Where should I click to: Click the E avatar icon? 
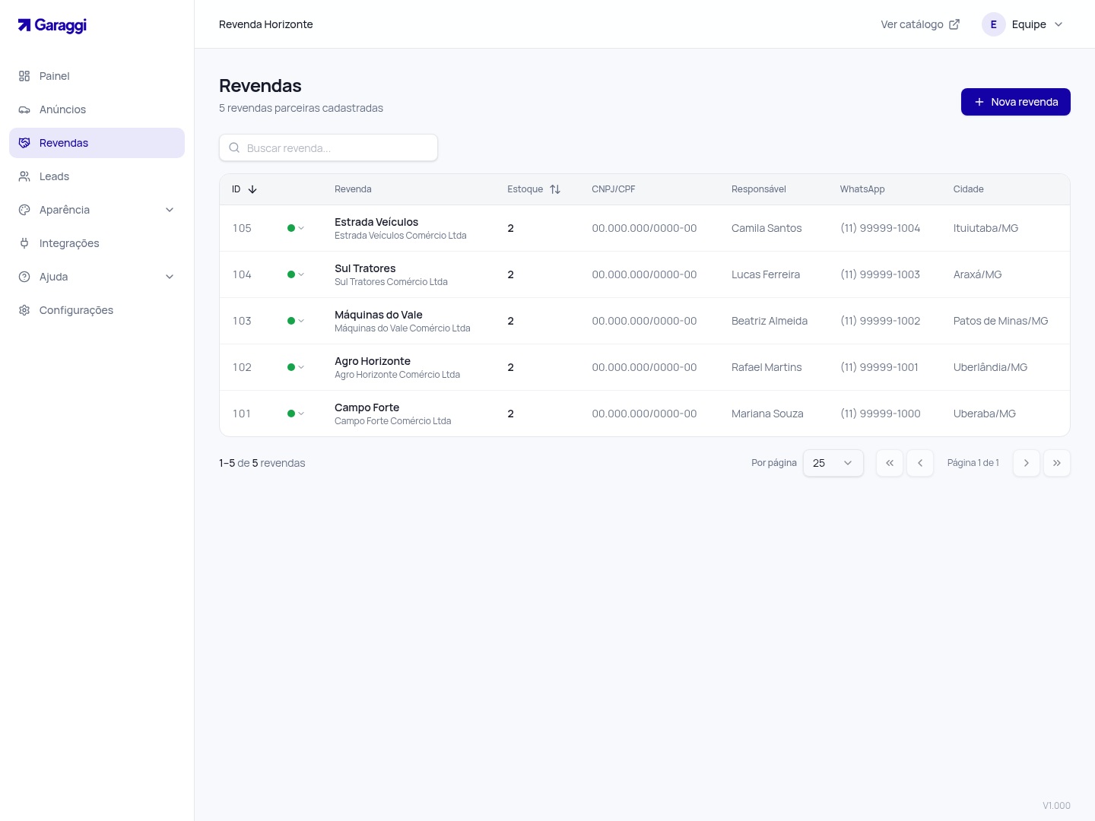[993, 24]
